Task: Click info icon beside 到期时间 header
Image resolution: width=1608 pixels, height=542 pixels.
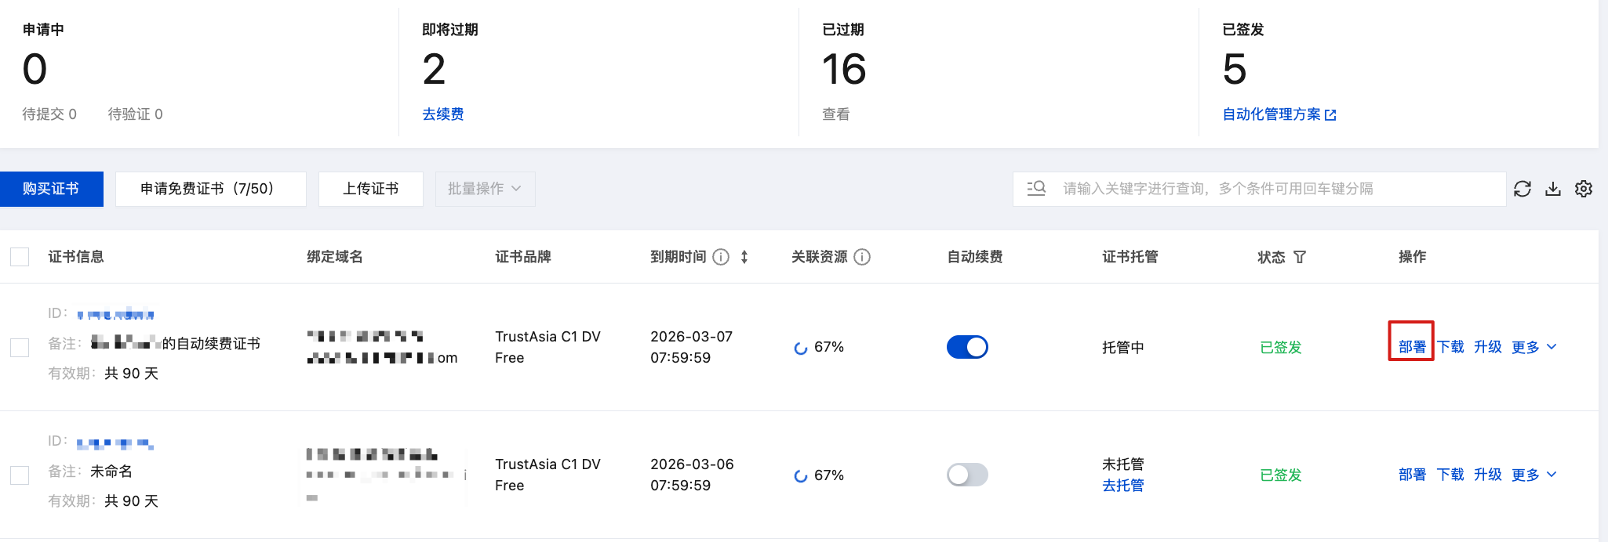Action: pos(721,257)
